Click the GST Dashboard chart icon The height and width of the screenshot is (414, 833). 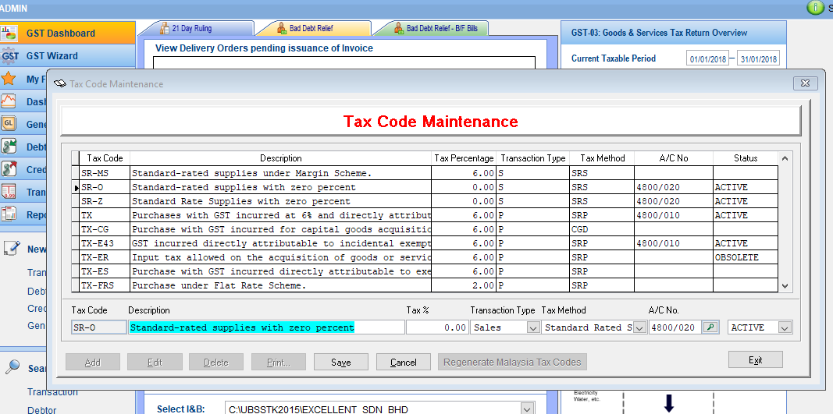point(9,33)
